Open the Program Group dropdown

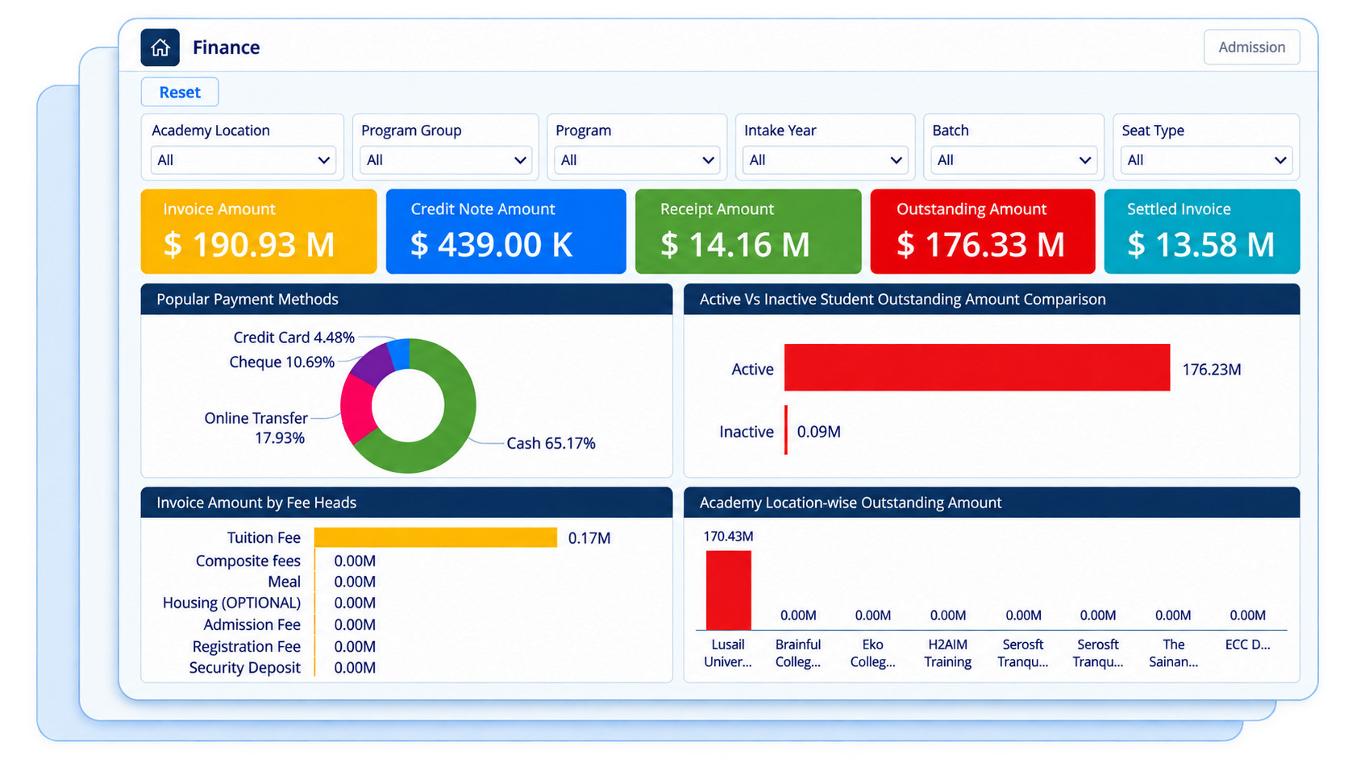pyautogui.click(x=445, y=160)
